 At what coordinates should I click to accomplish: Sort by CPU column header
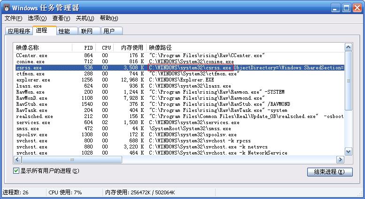[x=105, y=48]
